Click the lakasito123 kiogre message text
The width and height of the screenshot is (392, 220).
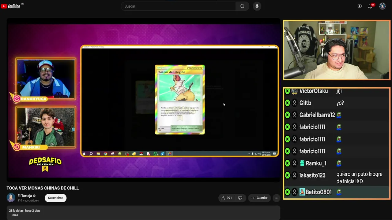point(359,178)
